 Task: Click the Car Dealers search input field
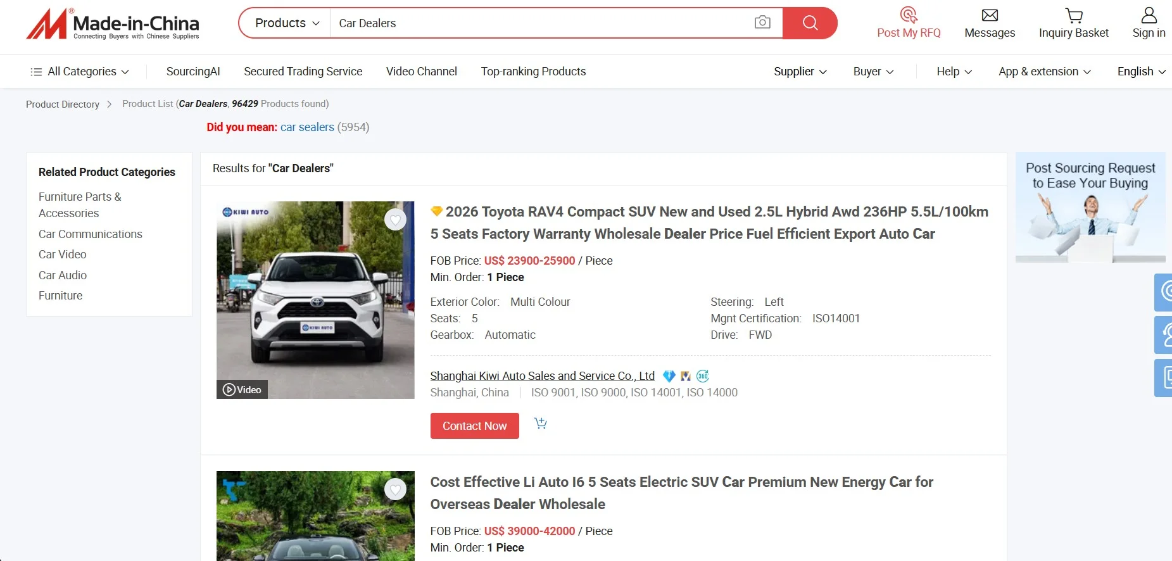coord(541,23)
